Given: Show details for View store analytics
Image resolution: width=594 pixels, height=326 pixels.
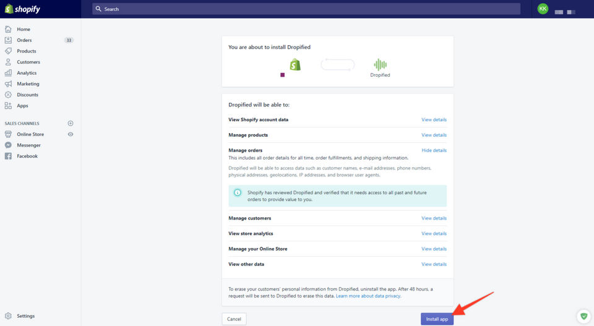Looking at the screenshot, I should point(434,234).
